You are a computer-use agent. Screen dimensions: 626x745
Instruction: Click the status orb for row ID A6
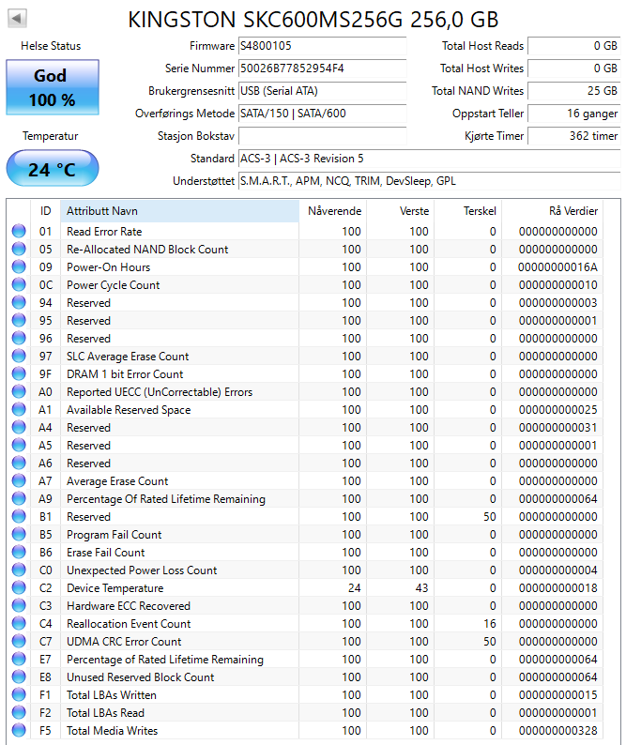(x=19, y=463)
